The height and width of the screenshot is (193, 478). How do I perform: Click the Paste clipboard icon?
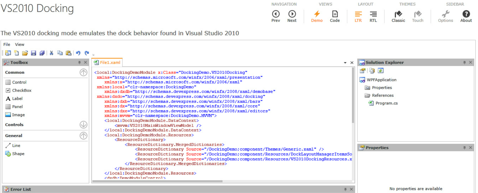(x=68, y=53)
